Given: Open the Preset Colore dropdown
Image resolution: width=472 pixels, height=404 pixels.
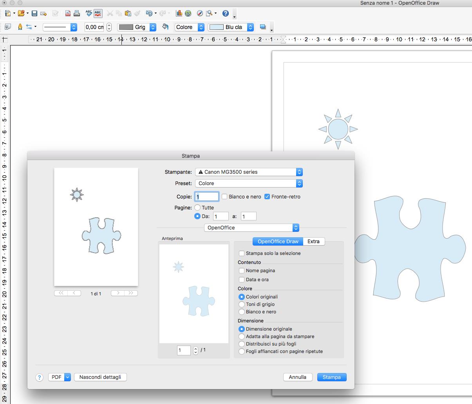Looking at the screenshot, I should 249,183.
